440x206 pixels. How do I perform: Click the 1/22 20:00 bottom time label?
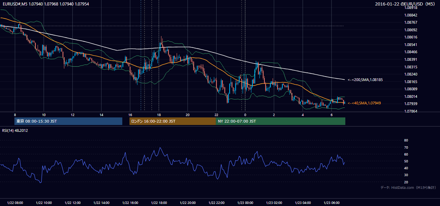pos(188,203)
